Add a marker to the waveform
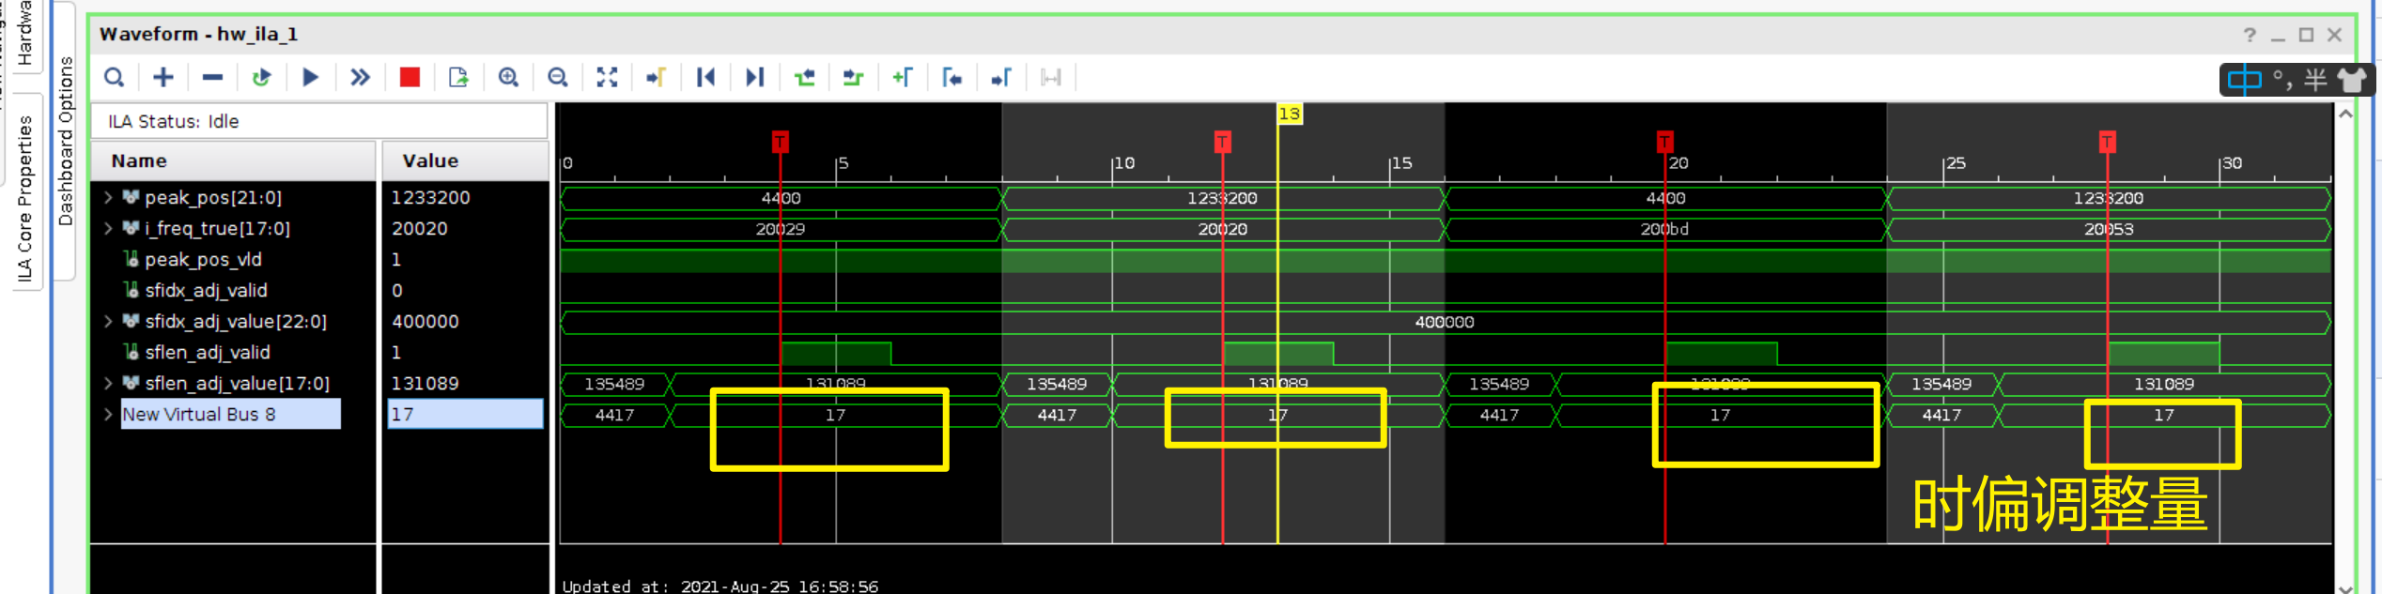Viewport: 2382px width, 594px height. point(903,77)
